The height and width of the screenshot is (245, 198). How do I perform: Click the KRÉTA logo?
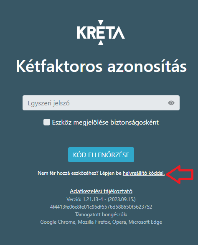point(101,33)
